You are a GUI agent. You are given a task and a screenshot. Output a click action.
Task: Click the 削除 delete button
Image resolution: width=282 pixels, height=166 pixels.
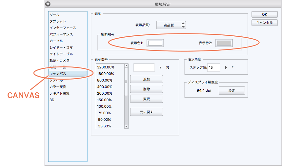coord(147,89)
